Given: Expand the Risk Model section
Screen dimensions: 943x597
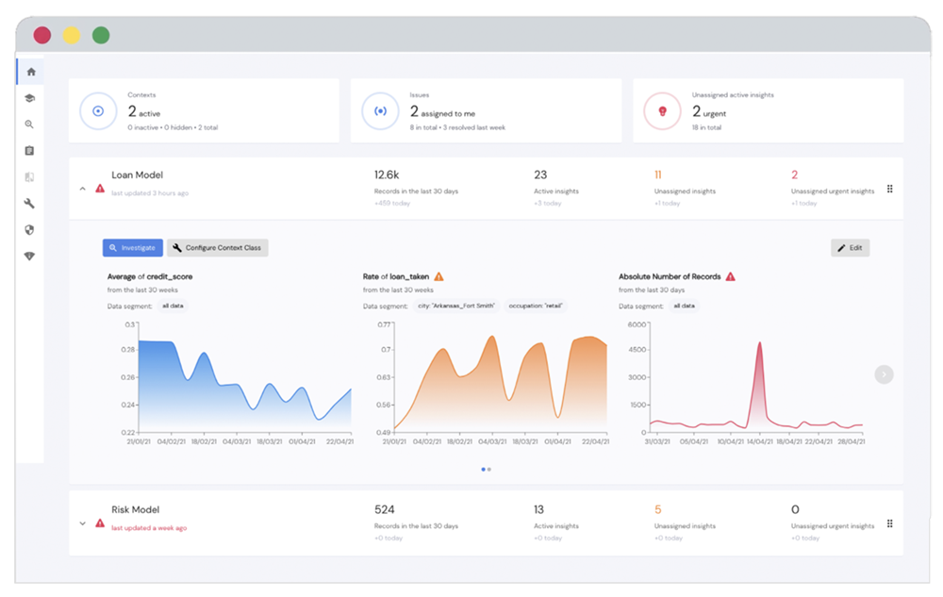Looking at the screenshot, I should (83, 522).
